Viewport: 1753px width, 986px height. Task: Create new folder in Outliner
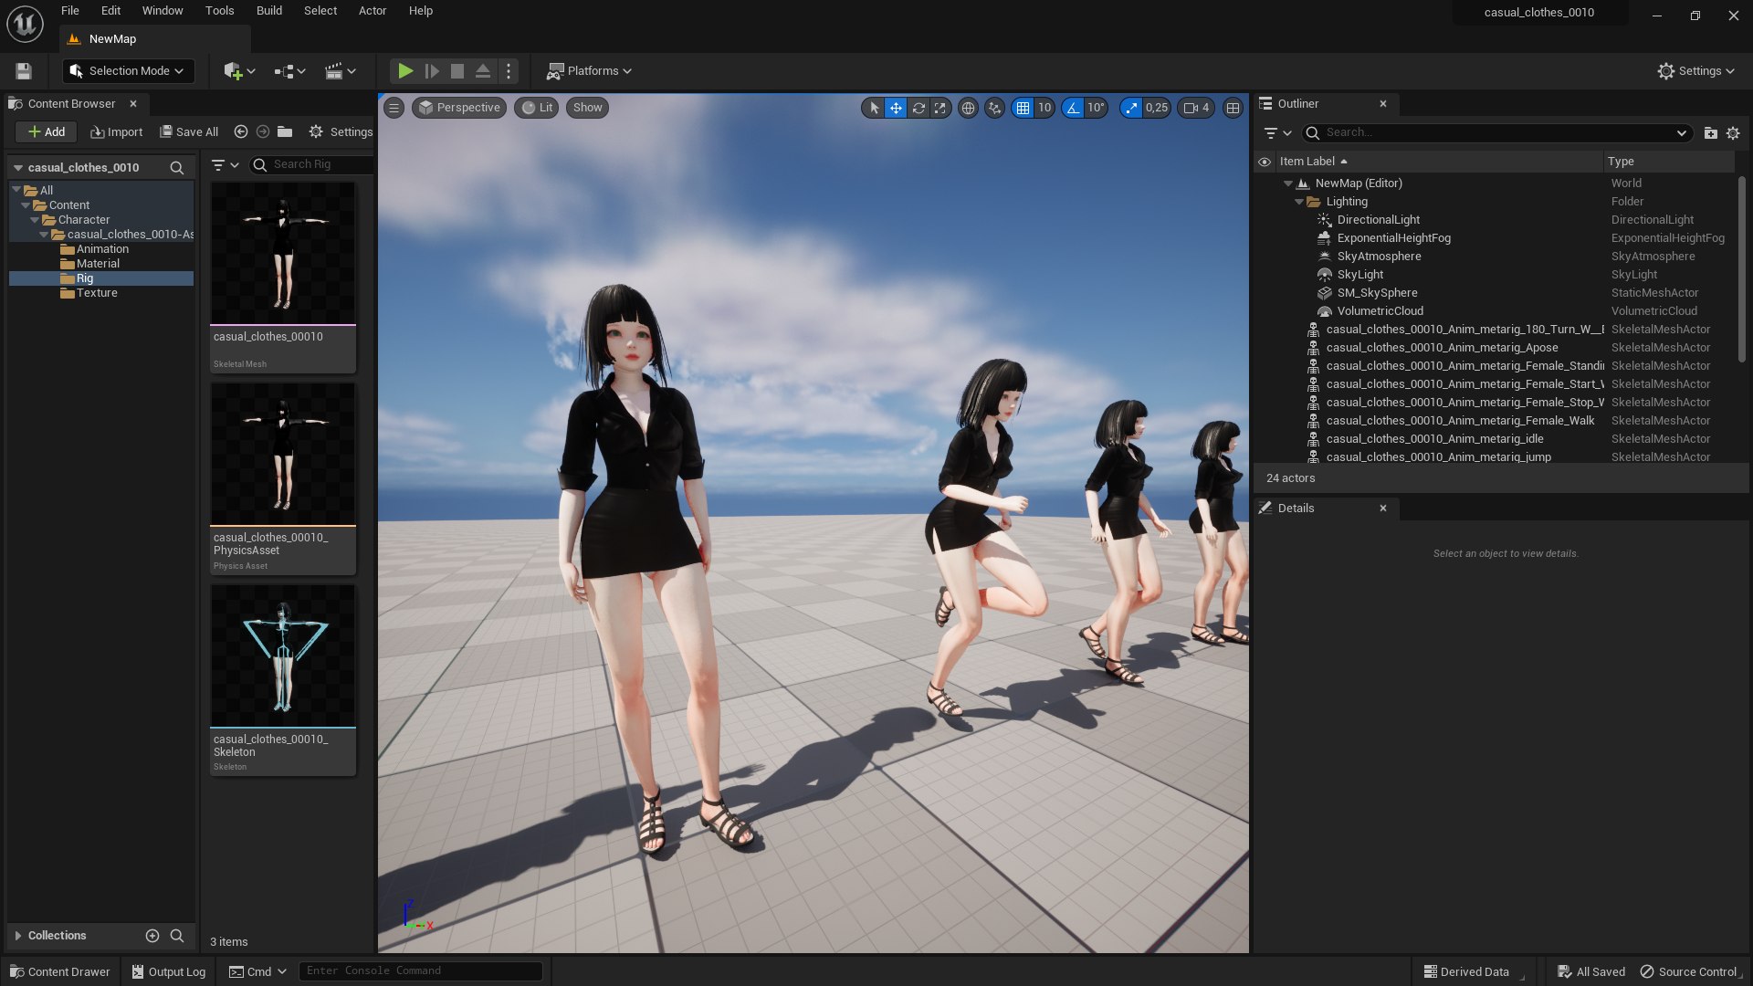[x=1710, y=133]
